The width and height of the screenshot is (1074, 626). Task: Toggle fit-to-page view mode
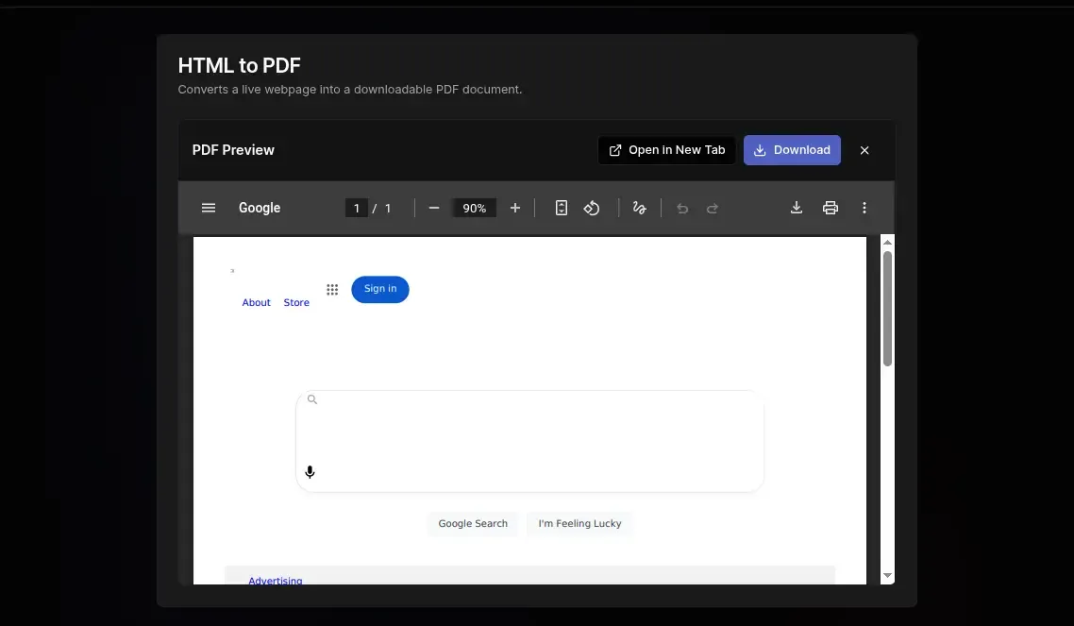click(x=562, y=208)
